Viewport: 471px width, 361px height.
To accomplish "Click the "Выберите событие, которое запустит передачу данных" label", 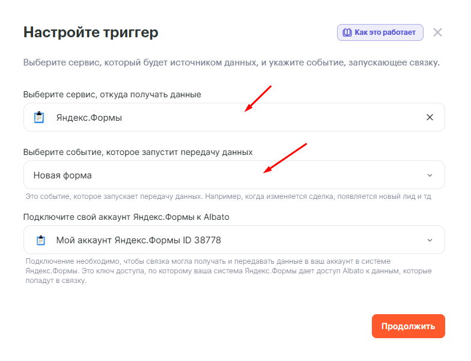I will coord(138,152).
